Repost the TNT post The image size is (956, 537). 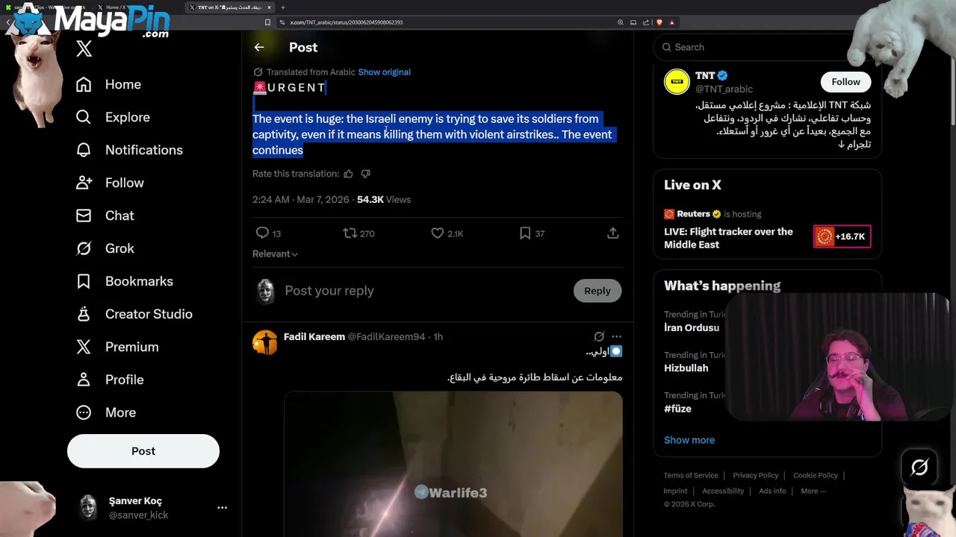tap(350, 233)
